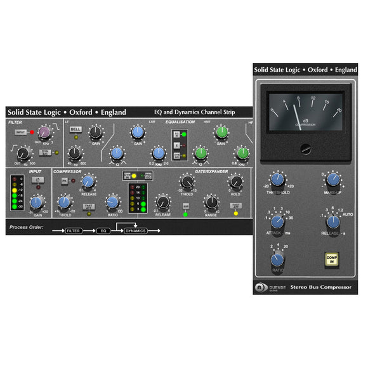Adjust the purple low-pass filter KHz knob

(x=44, y=132)
